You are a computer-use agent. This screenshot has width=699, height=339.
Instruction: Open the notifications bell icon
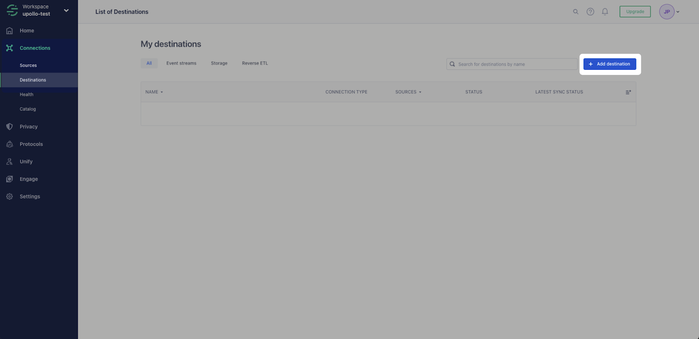tap(605, 12)
